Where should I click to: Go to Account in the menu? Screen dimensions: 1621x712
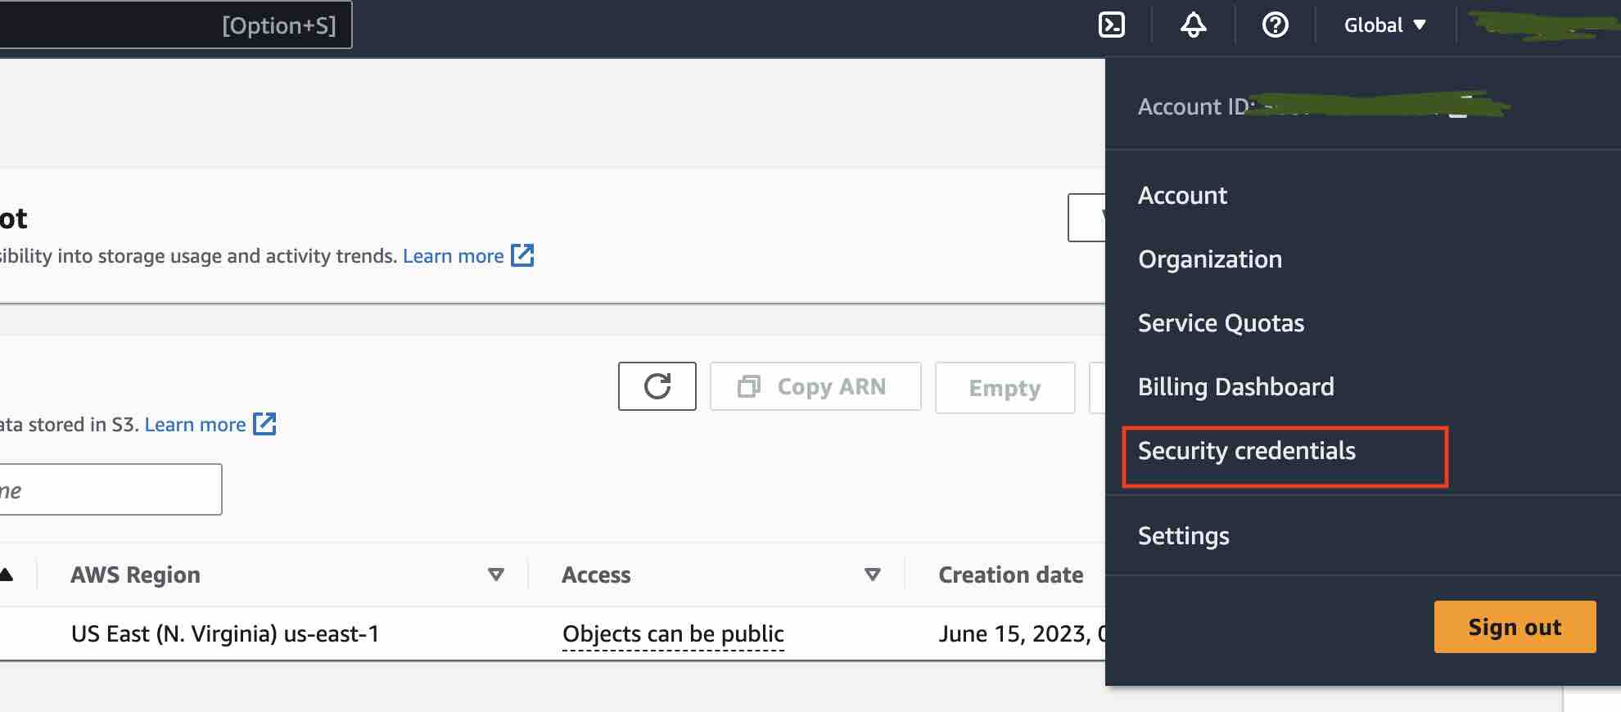pos(1182,196)
